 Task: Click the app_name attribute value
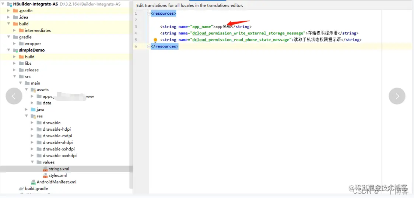coord(201,26)
